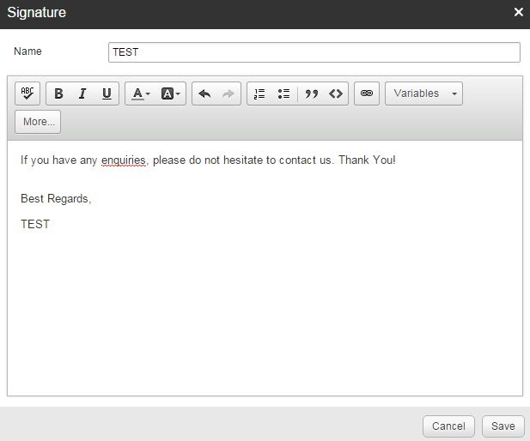
Task: Click the Save button
Action: point(503,426)
